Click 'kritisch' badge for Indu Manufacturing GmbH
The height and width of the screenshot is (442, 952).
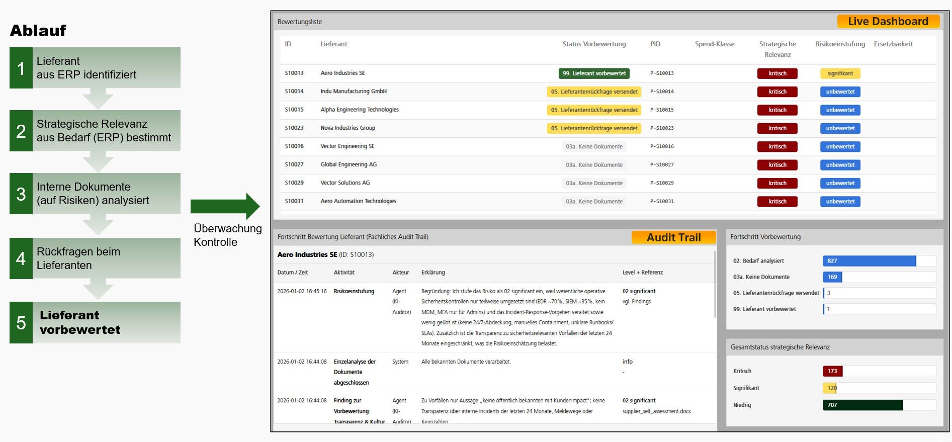pos(777,92)
